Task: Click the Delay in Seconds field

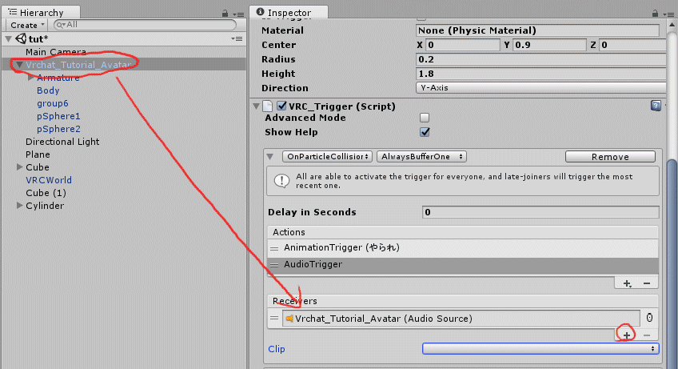Action: (540, 212)
